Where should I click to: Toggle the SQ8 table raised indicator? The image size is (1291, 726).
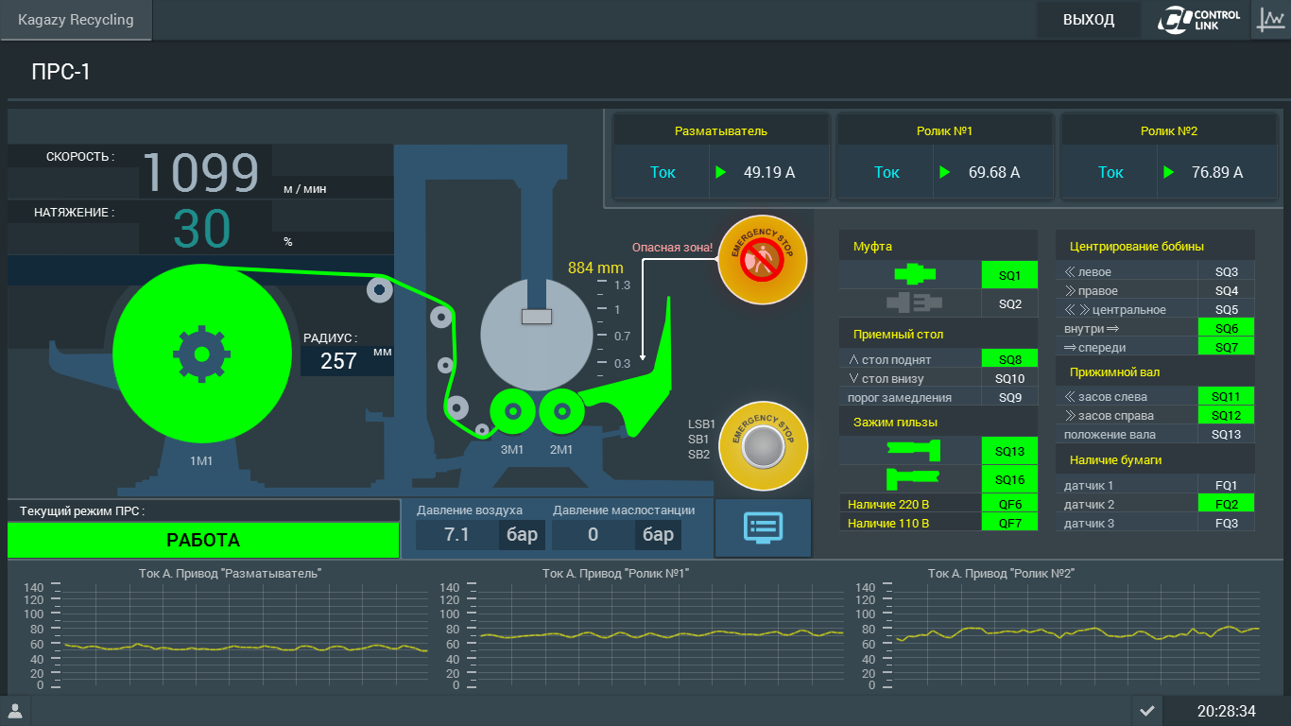(x=1009, y=359)
